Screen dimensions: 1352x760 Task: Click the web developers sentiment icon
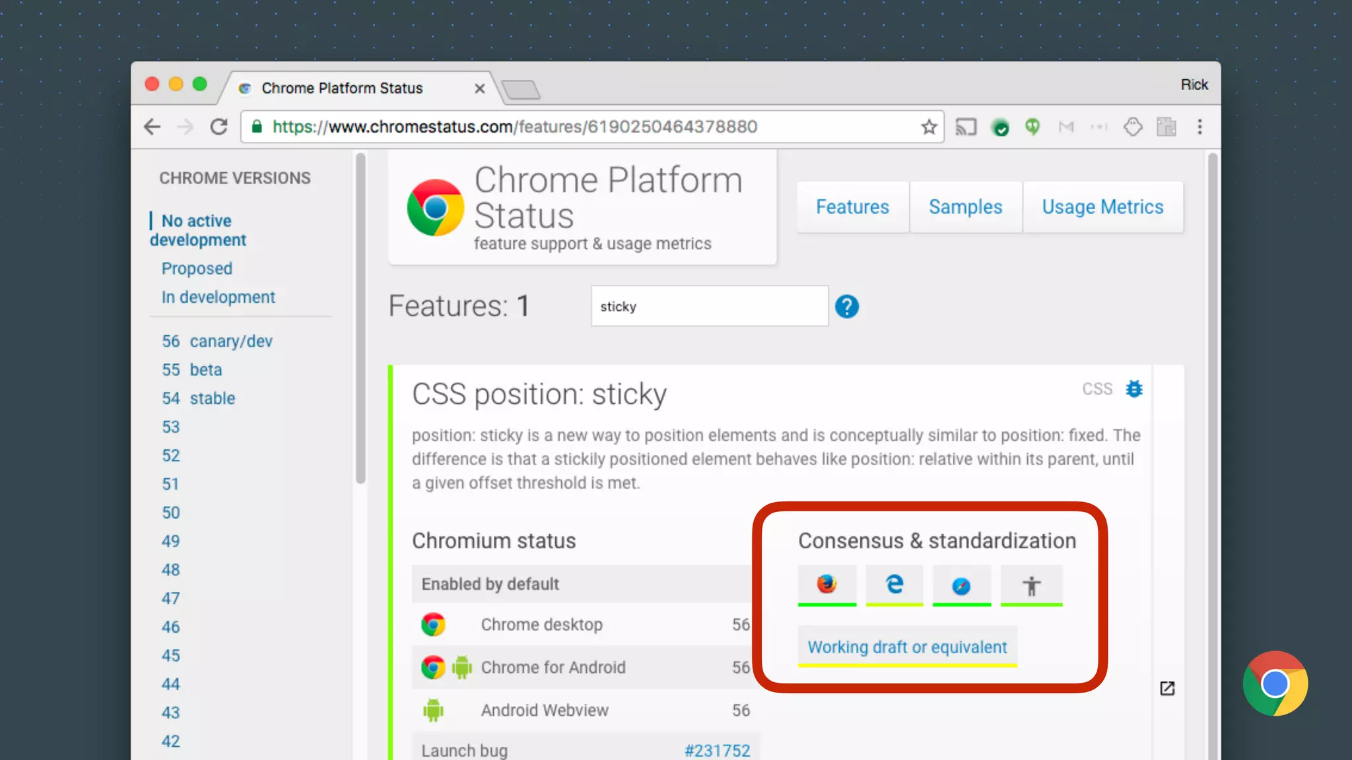[1031, 585]
